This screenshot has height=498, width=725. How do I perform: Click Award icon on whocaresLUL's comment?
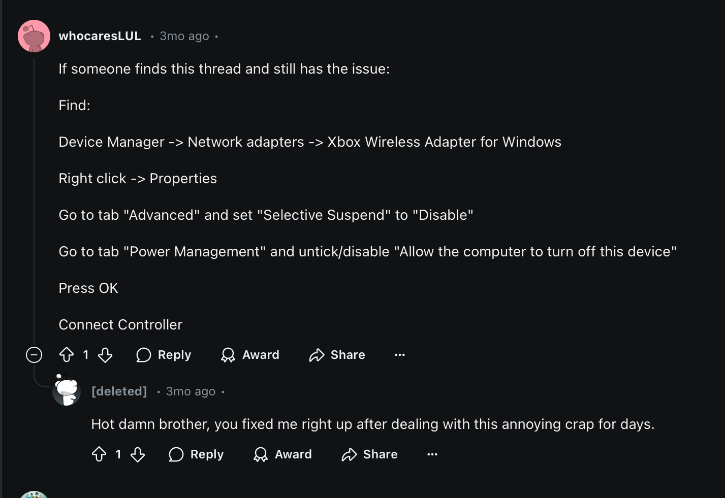pos(228,355)
